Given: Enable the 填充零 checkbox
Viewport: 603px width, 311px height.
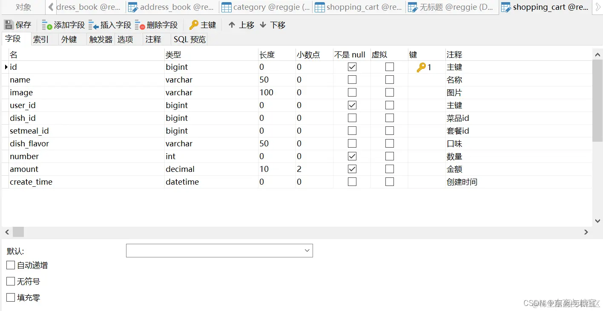Looking at the screenshot, I should pos(11,297).
